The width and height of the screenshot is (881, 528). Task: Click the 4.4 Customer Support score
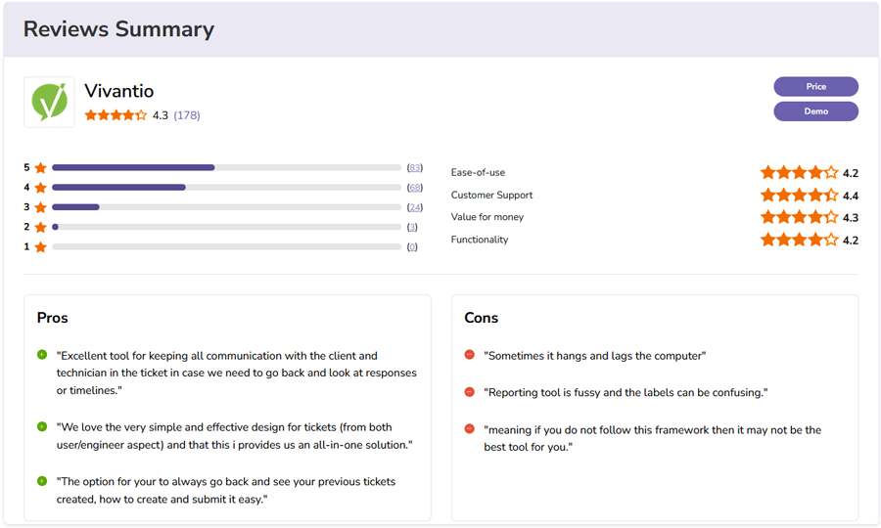tap(850, 196)
